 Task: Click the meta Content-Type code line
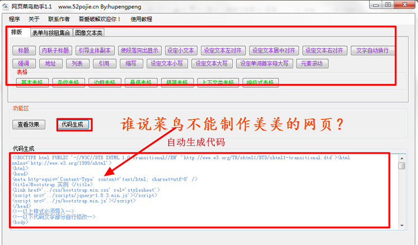click(x=105, y=179)
